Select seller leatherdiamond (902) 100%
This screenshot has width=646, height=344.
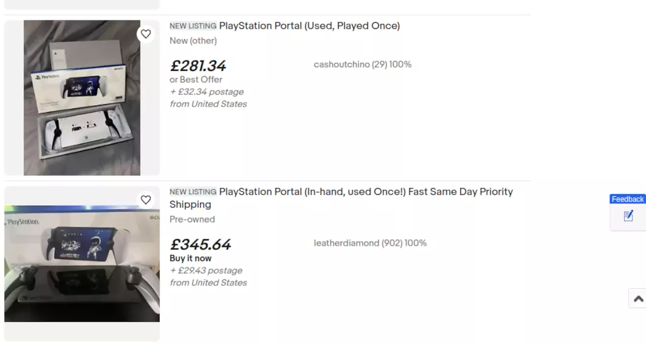coord(370,243)
